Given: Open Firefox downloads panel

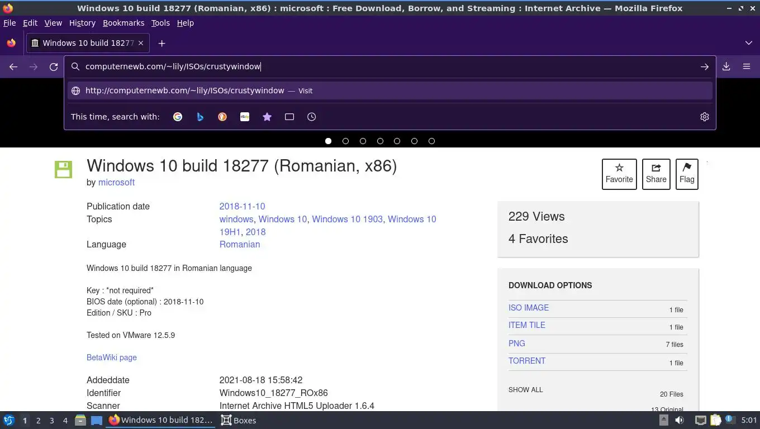Looking at the screenshot, I should click(x=726, y=66).
